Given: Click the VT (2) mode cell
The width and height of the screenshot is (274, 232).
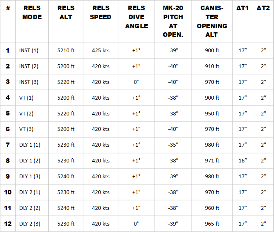Looking at the screenshot, I should [x=26, y=114].
